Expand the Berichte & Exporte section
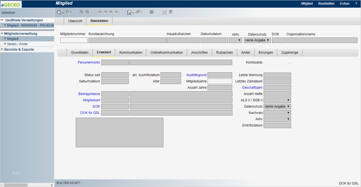Viewport: 361px width, 187px height. [x=19, y=50]
